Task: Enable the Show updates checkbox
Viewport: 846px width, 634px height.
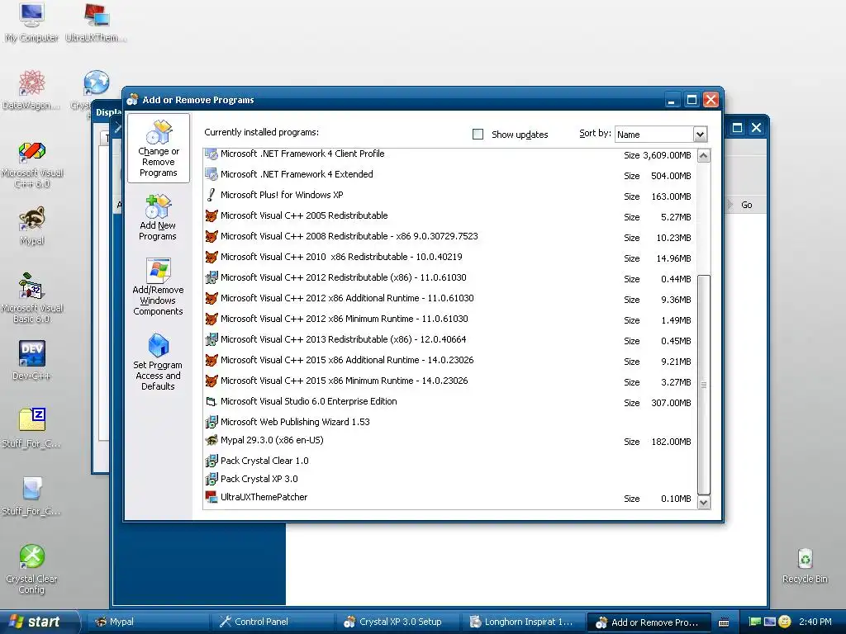Action: coord(478,135)
